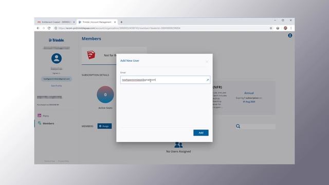Image resolution: width=329 pixels, height=185 pixels.
Task: Click the site info icon in the address bar
Action: pos(56,28)
